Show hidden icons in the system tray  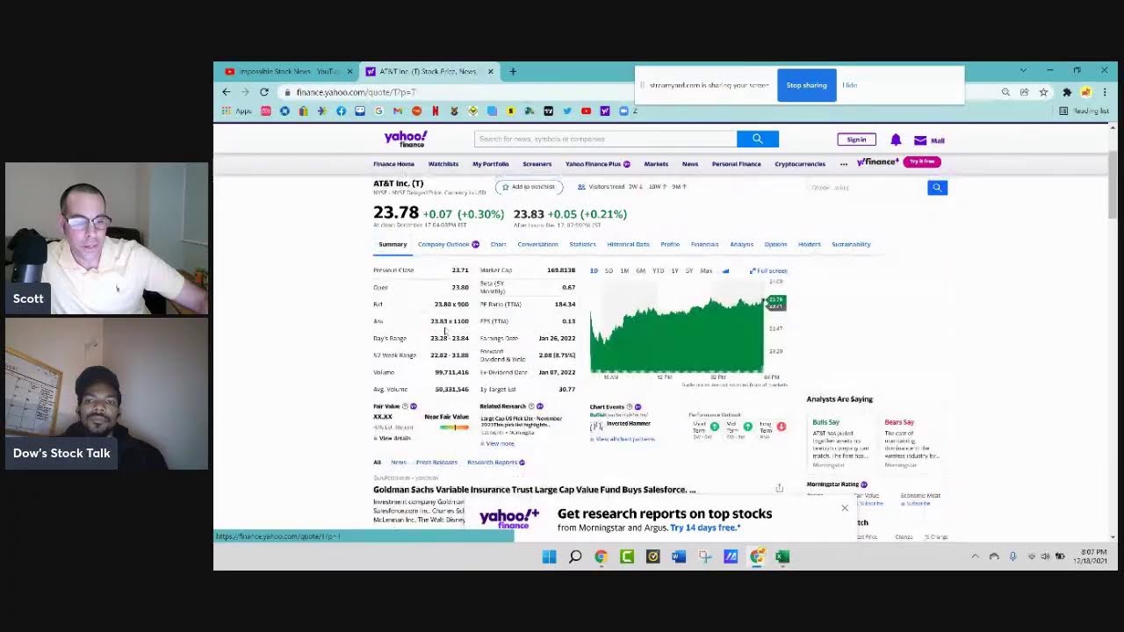pos(975,557)
